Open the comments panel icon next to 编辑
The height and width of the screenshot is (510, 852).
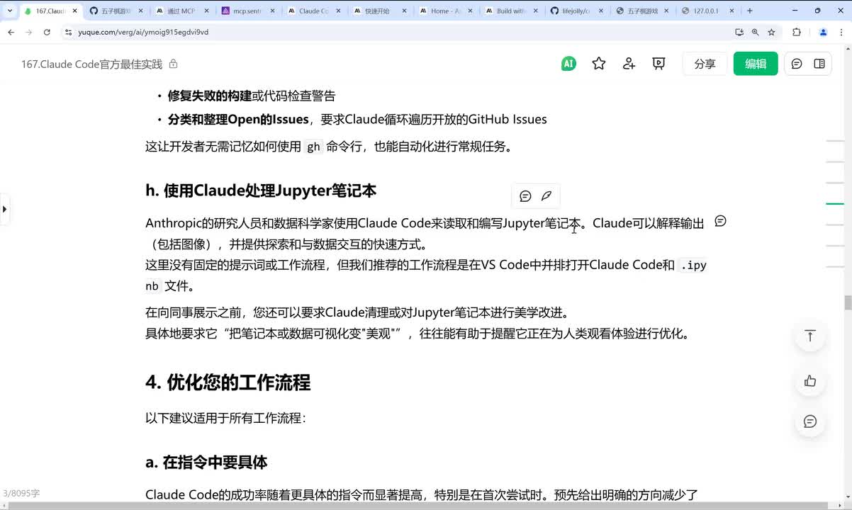(x=797, y=64)
